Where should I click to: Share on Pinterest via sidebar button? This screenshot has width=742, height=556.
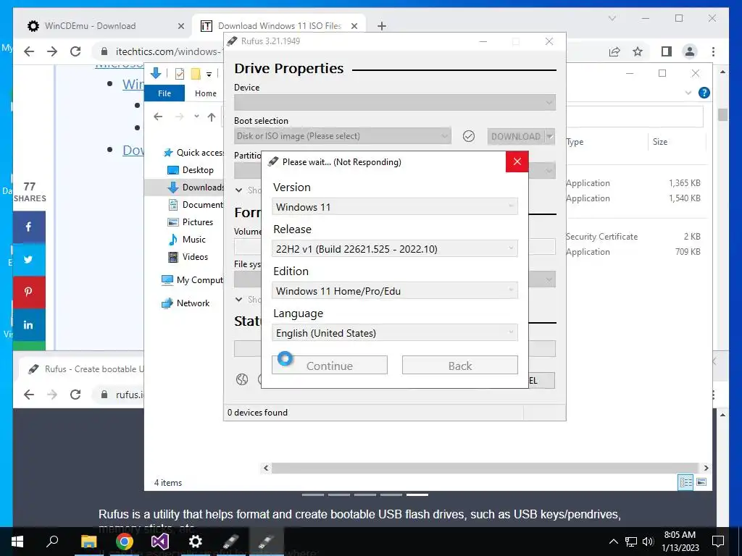(x=29, y=292)
